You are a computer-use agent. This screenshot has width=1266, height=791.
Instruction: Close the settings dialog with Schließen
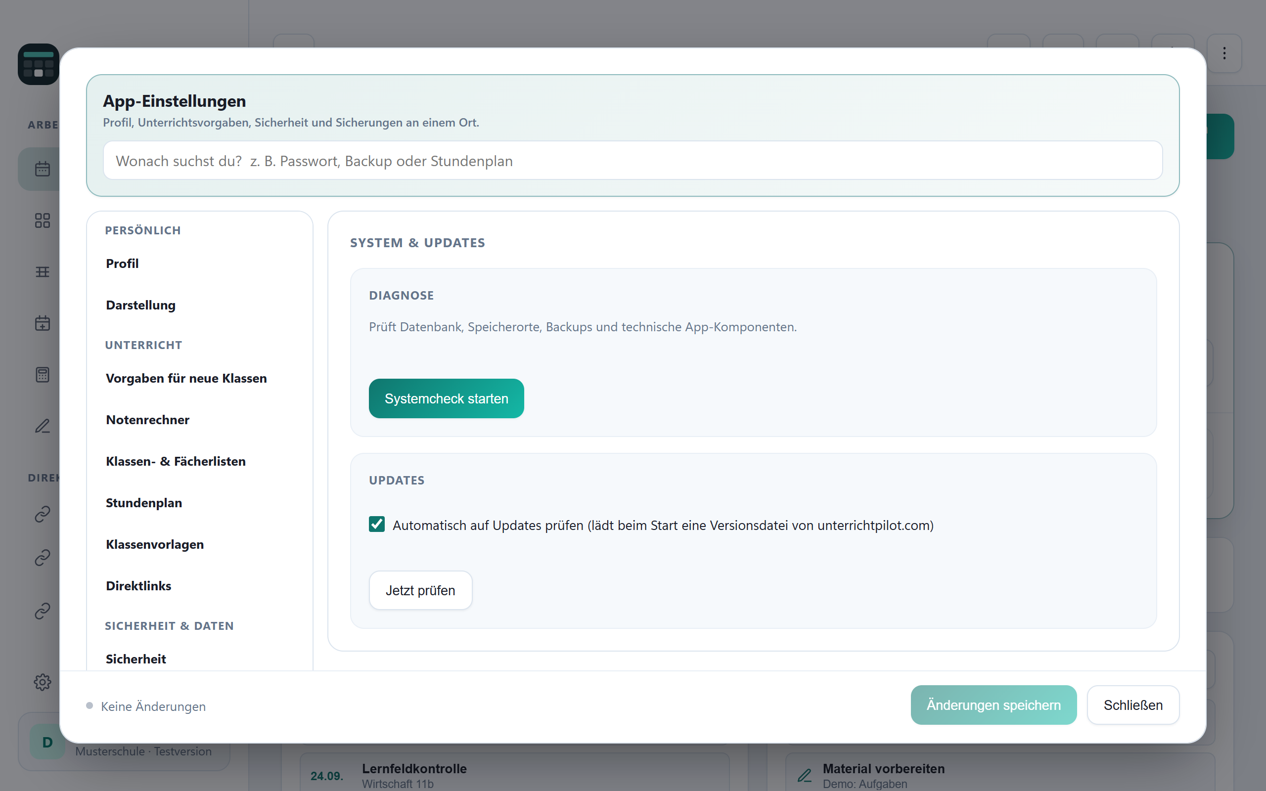pyautogui.click(x=1133, y=705)
